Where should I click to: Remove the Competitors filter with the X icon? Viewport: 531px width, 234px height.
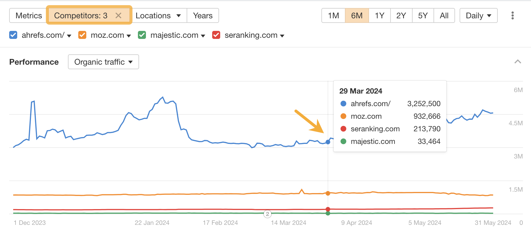(x=118, y=15)
